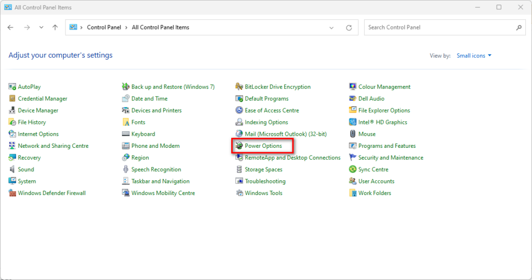532x280 pixels.
Task: Click the Mouse icon
Action: pos(353,134)
